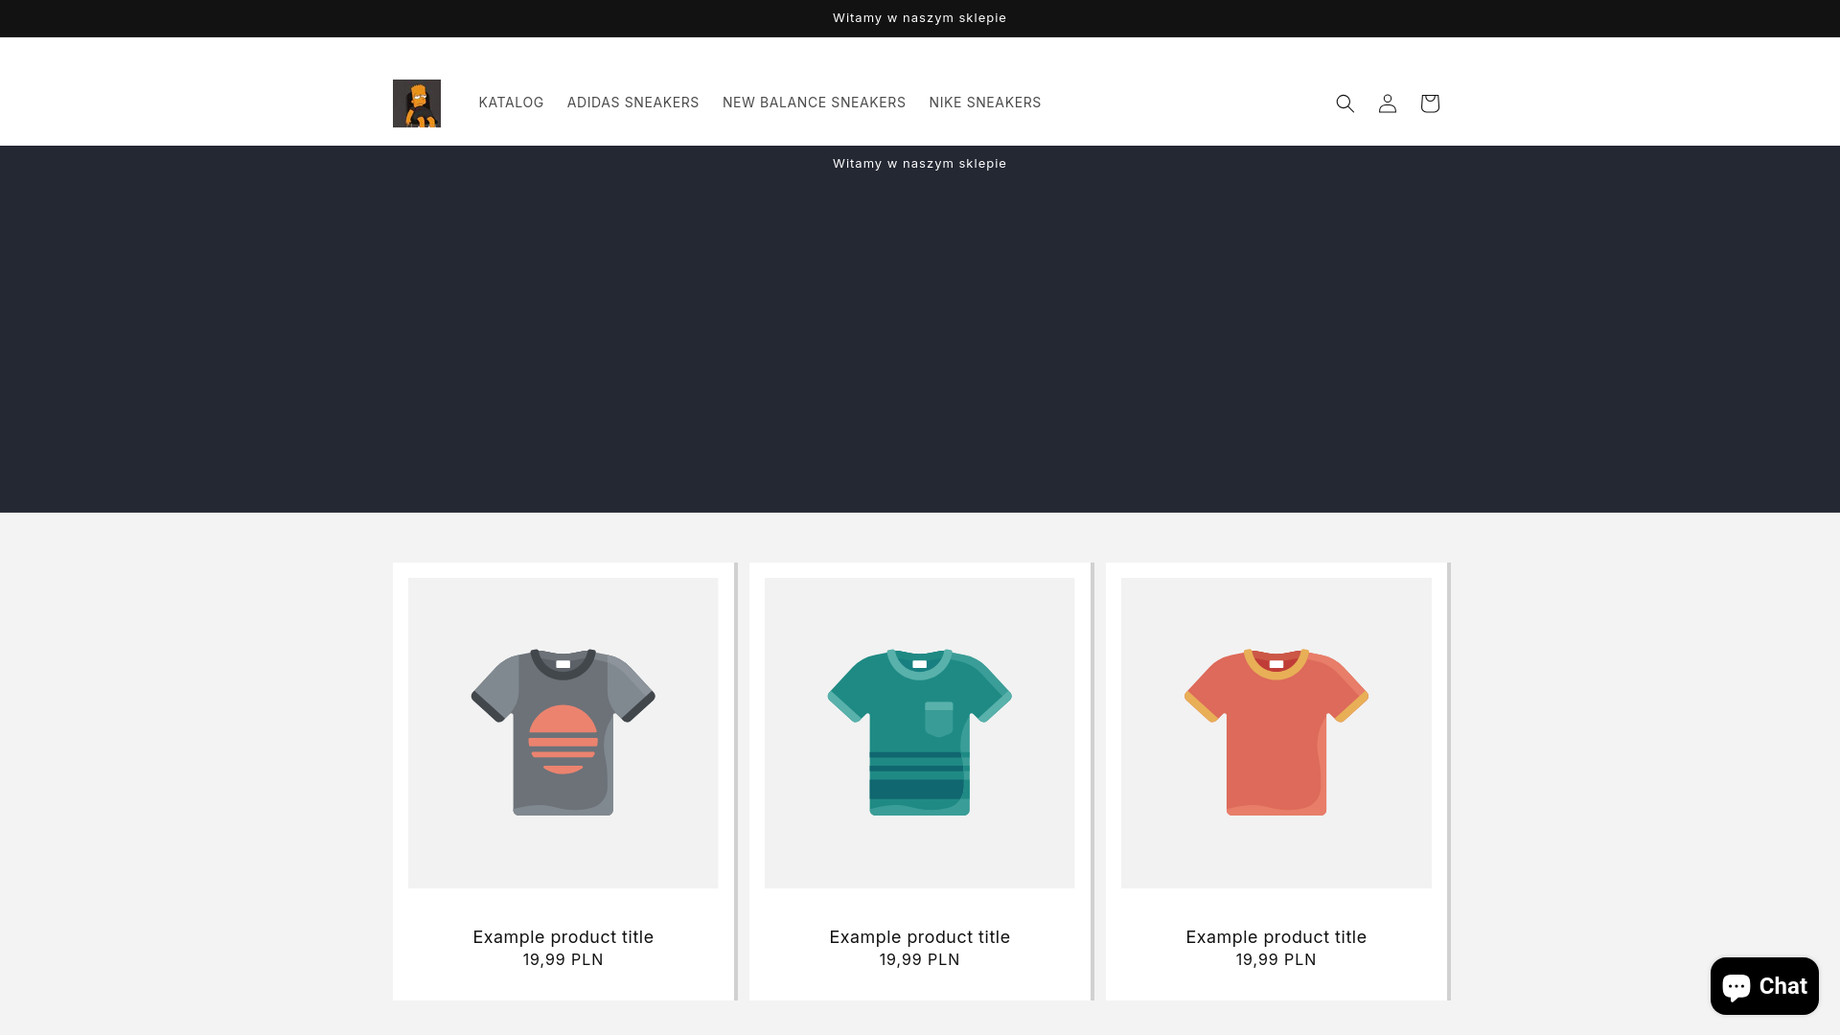The width and height of the screenshot is (1840, 1035).
Task: Open the shopping cart icon
Action: coord(1429,103)
